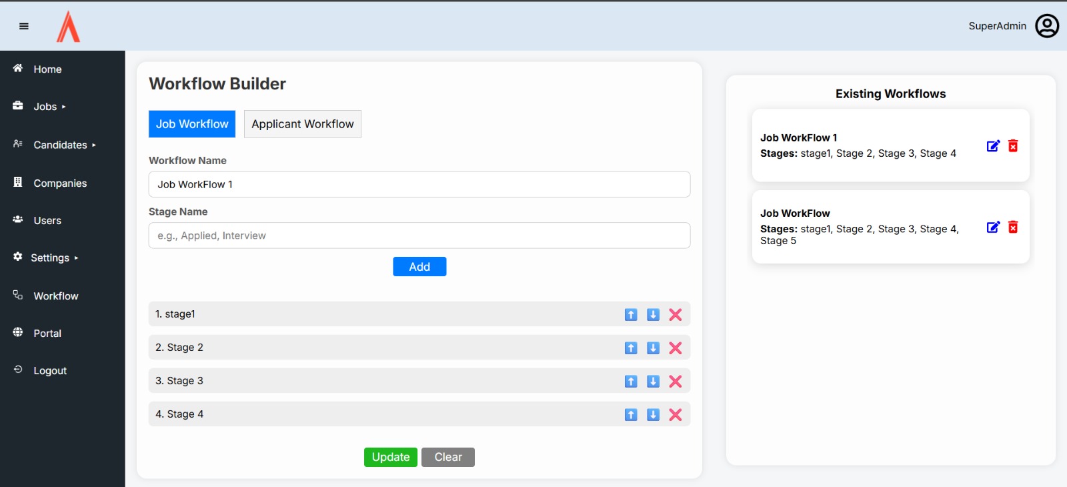Click the Stage Name input field
1067x487 pixels.
tap(419, 235)
